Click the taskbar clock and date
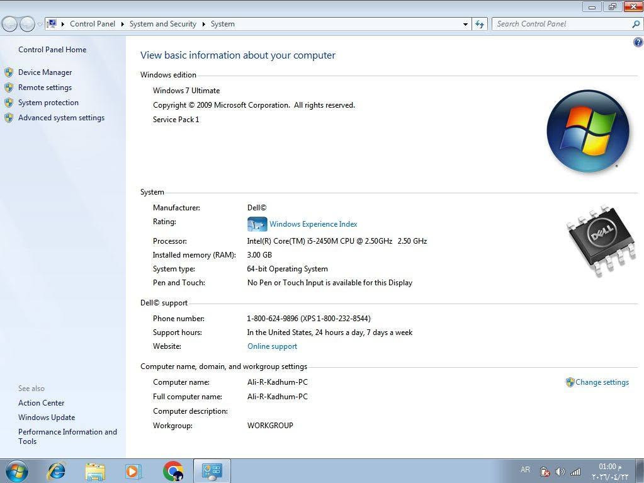 [610, 472]
